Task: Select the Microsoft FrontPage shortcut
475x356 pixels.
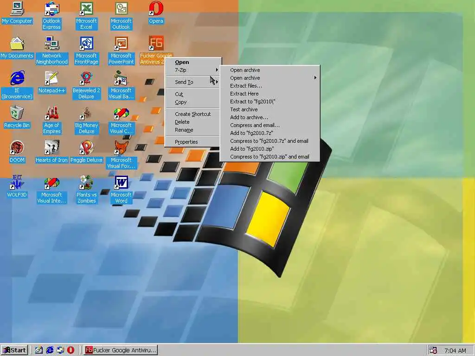Action: coord(86,51)
